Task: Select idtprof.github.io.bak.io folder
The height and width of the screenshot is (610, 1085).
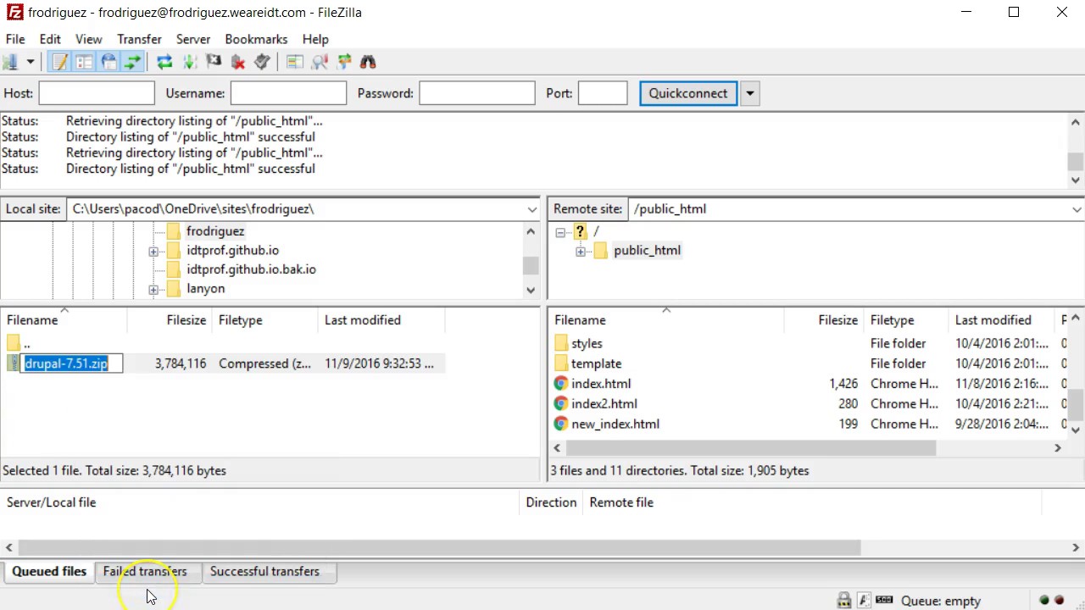Action: pos(251,269)
